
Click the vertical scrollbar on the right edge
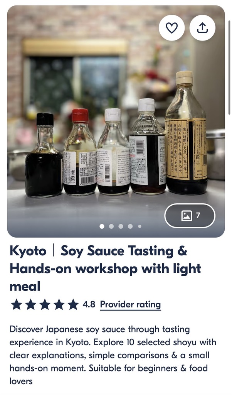(x=229, y=68)
